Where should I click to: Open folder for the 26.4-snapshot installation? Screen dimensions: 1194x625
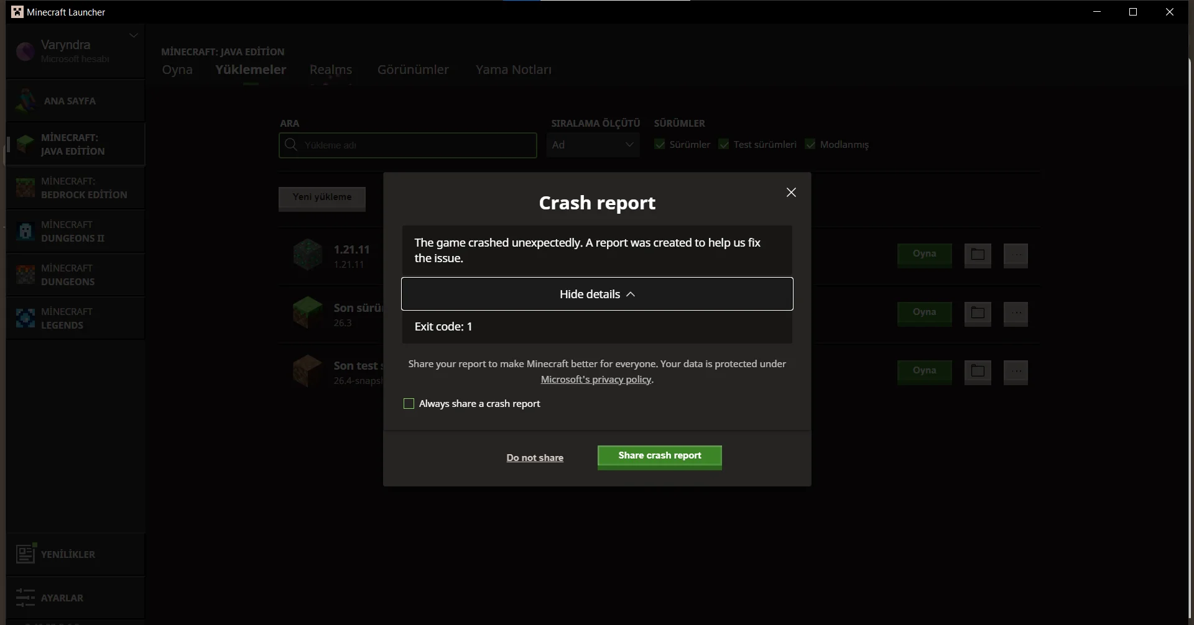coord(978,372)
